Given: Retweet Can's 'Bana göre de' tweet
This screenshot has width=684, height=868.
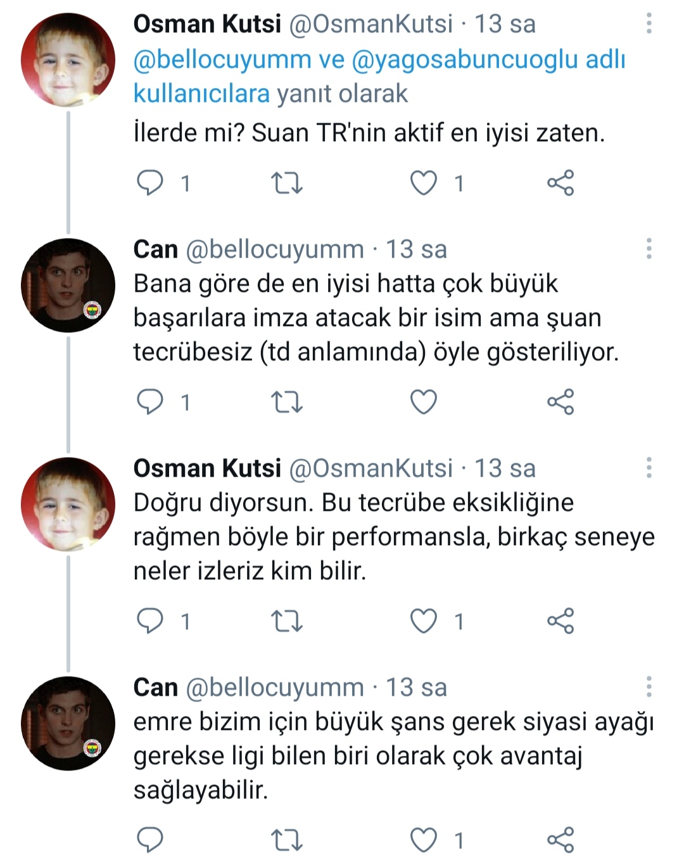Looking at the screenshot, I should (286, 402).
